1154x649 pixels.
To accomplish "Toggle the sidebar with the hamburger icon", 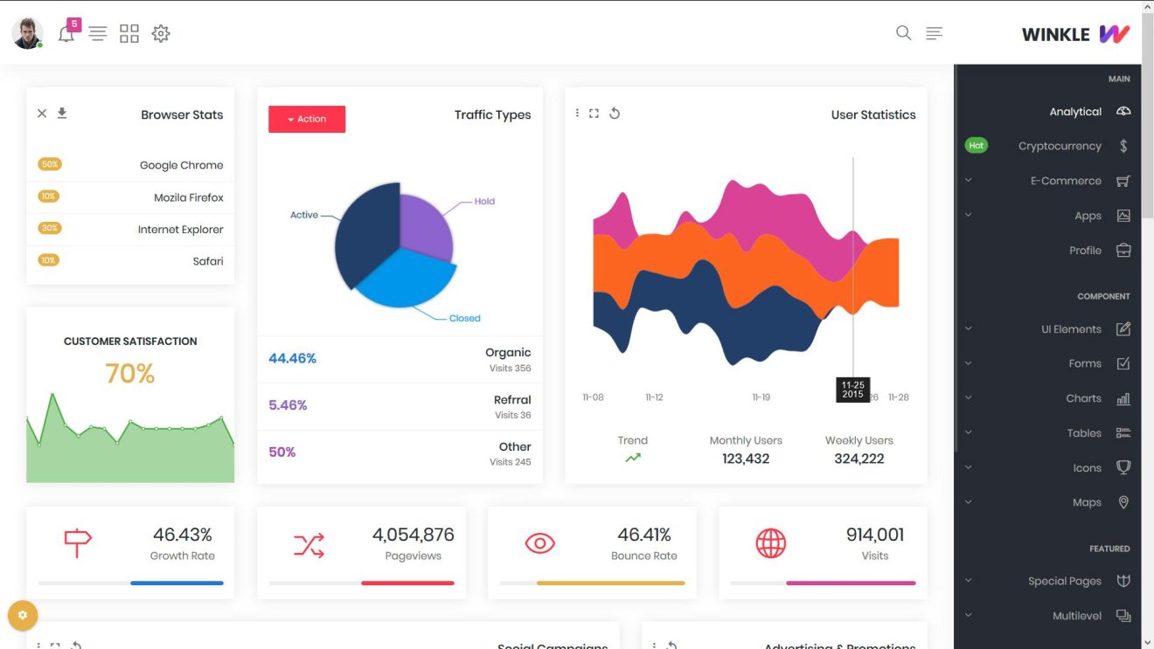I will tap(98, 33).
